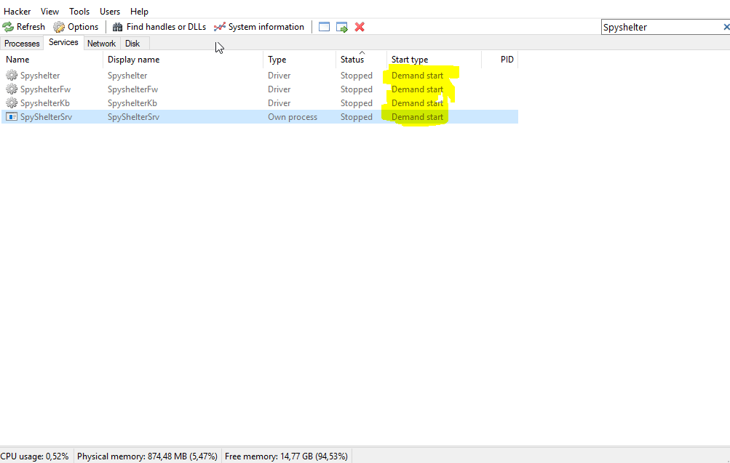730x463 pixels.
Task: Sort by Start type column header
Action: [434, 60]
